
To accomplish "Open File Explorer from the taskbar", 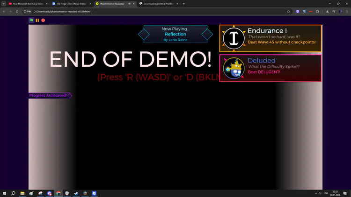I will pyautogui.click(x=22, y=193).
